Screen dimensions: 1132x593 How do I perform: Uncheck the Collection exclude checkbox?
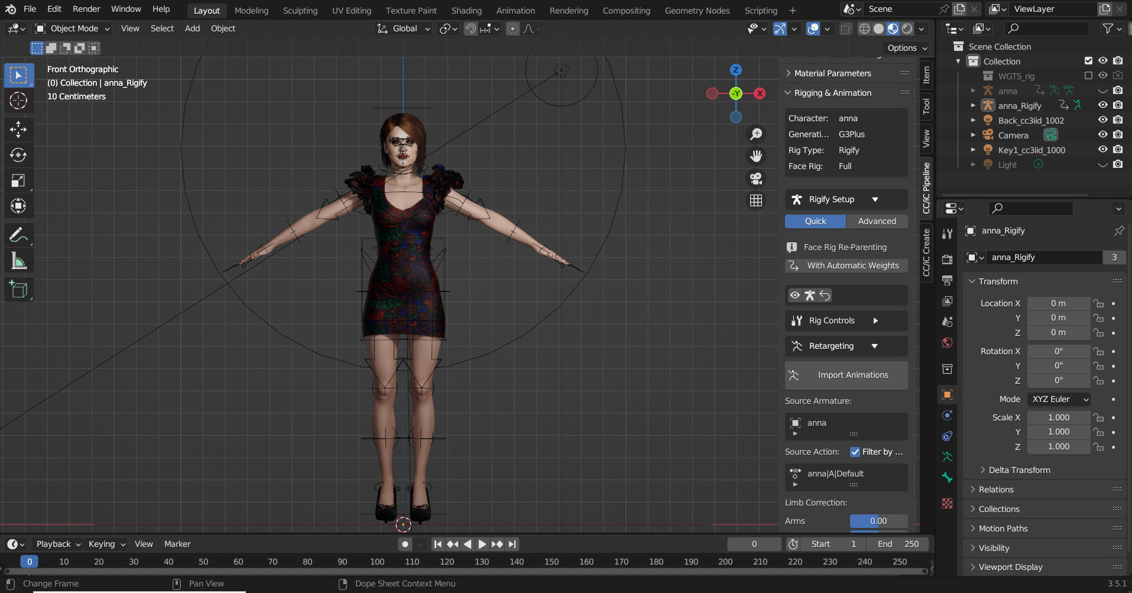pyautogui.click(x=1088, y=61)
